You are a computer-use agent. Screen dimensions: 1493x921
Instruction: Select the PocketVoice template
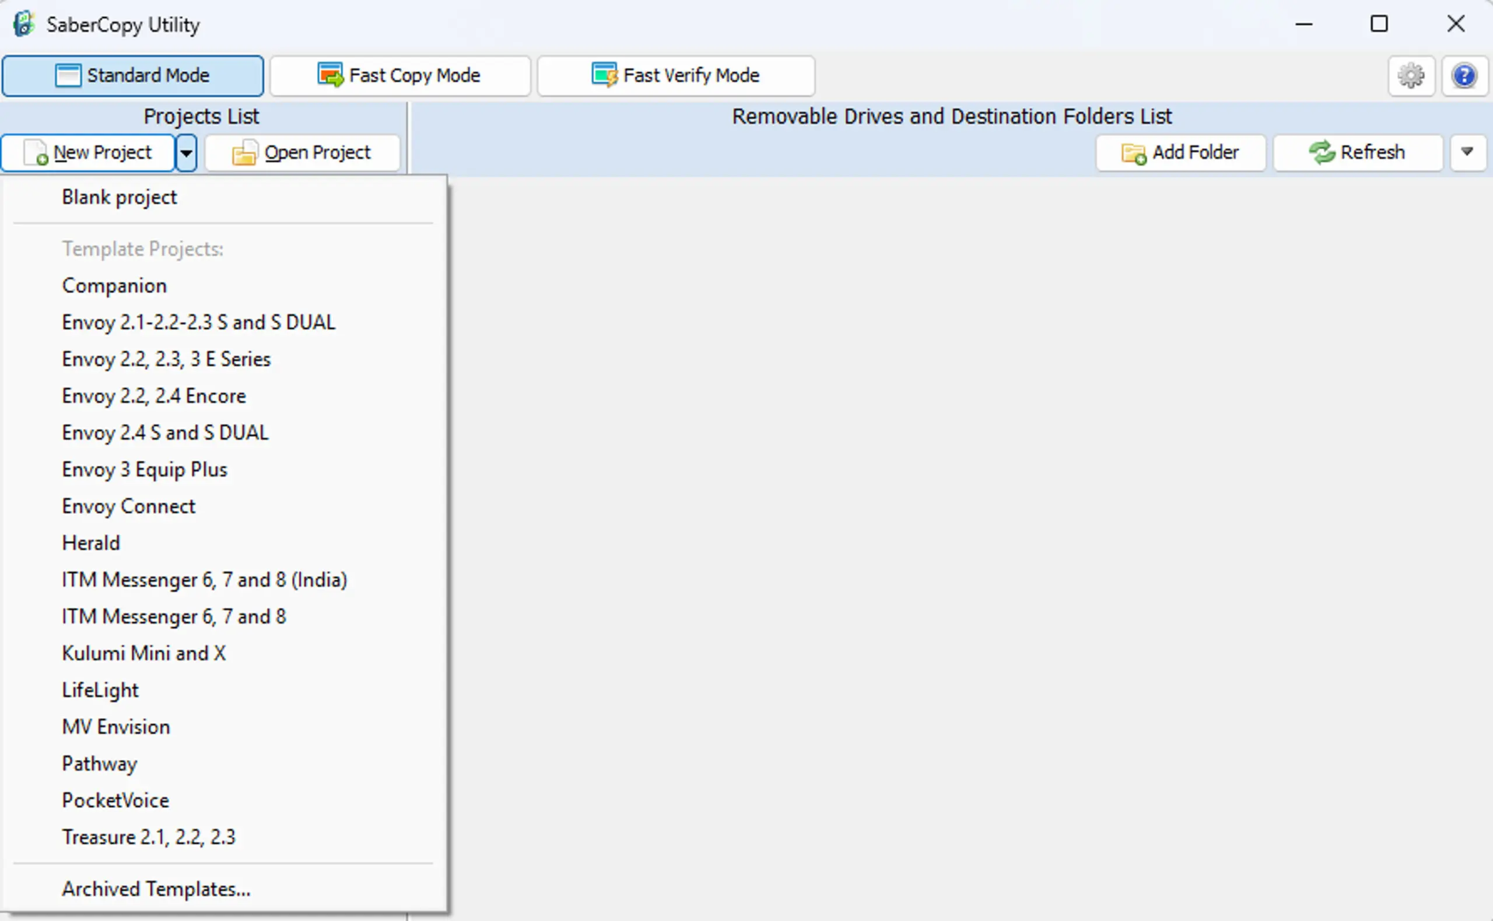pos(224,800)
